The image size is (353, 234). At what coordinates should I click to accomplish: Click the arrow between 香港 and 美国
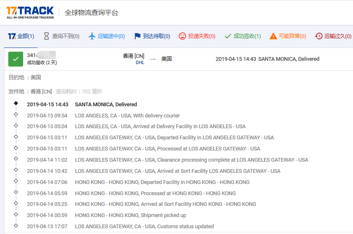point(153,59)
